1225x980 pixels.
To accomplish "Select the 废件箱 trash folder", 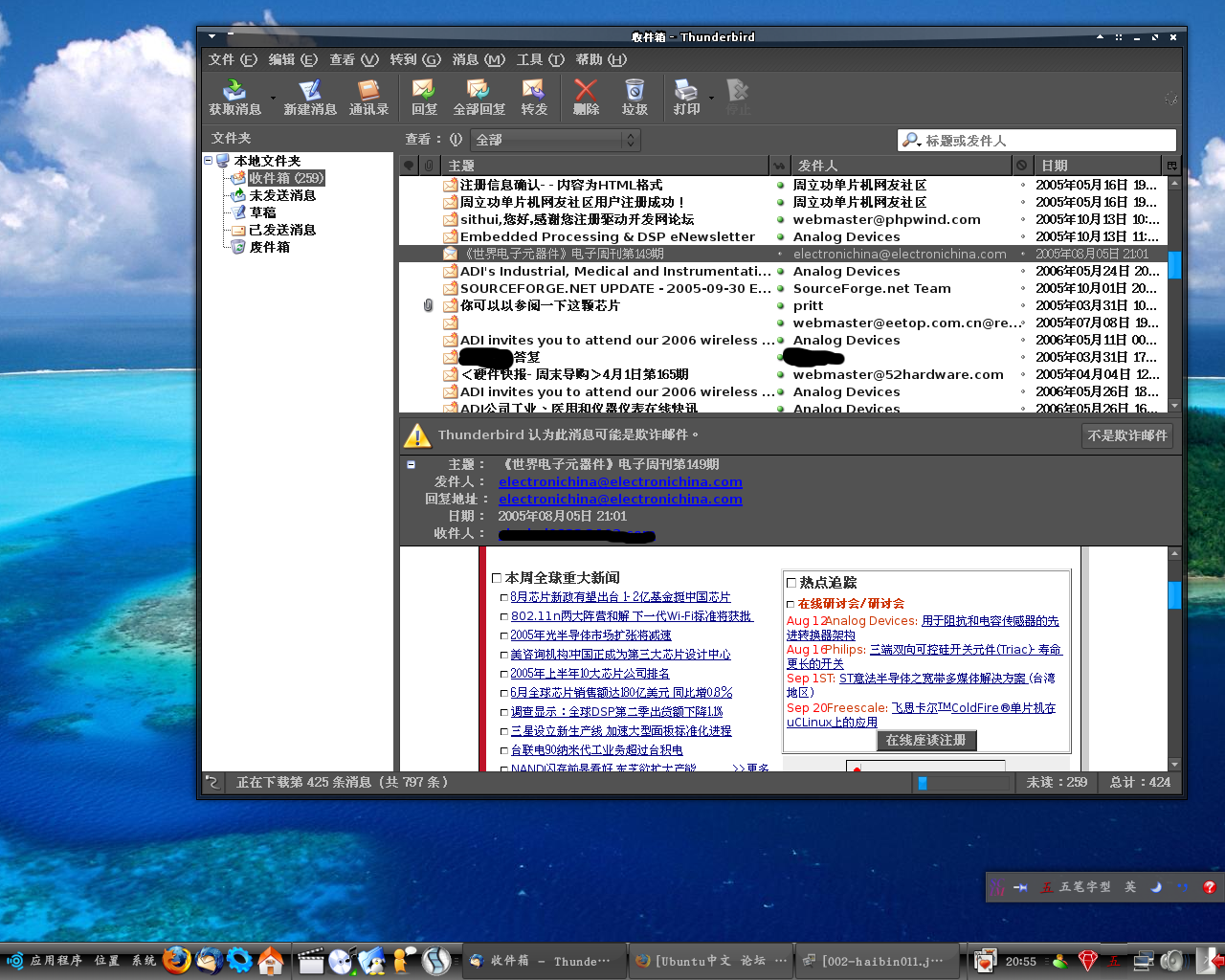I will 269,247.
